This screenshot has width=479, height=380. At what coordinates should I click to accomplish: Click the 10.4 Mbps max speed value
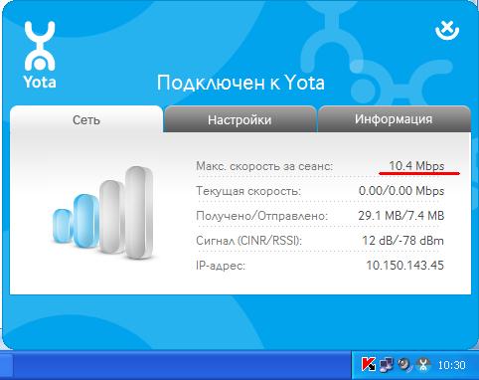pyautogui.click(x=416, y=165)
